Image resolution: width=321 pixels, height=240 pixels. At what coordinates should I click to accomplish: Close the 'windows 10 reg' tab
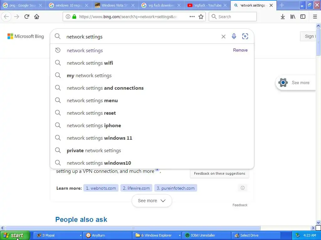(x=87, y=5)
